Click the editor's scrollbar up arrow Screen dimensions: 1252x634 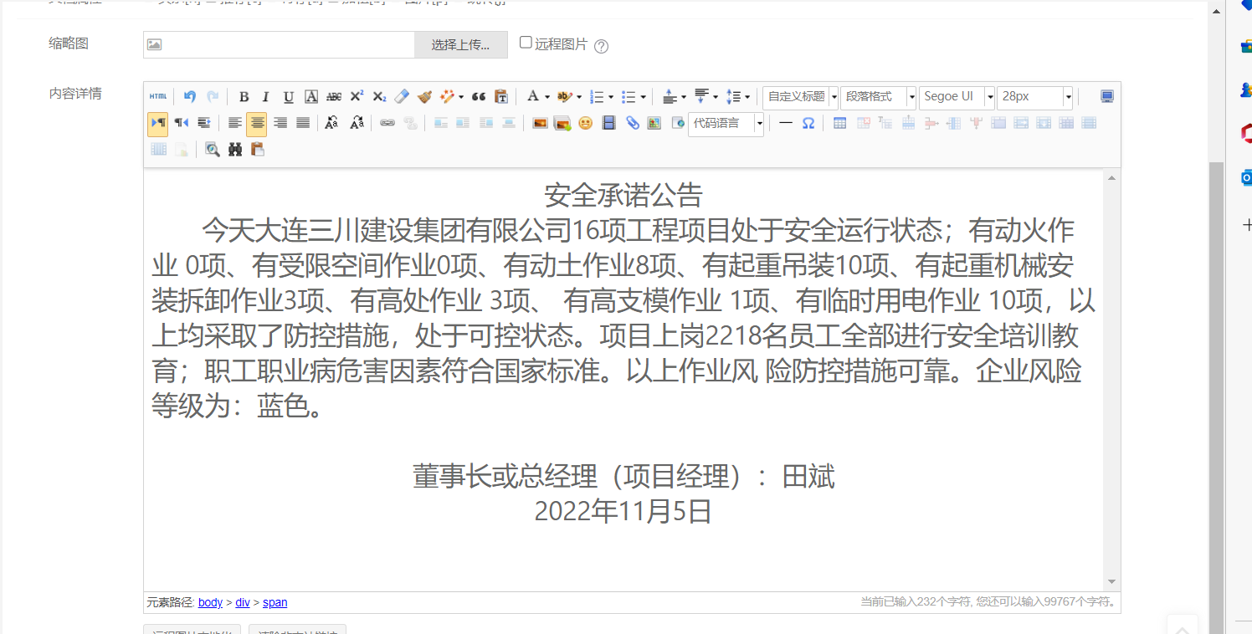pyautogui.click(x=1112, y=178)
